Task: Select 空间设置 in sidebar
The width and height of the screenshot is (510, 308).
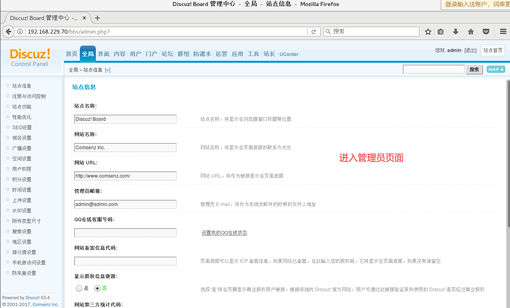Action: click(22, 159)
